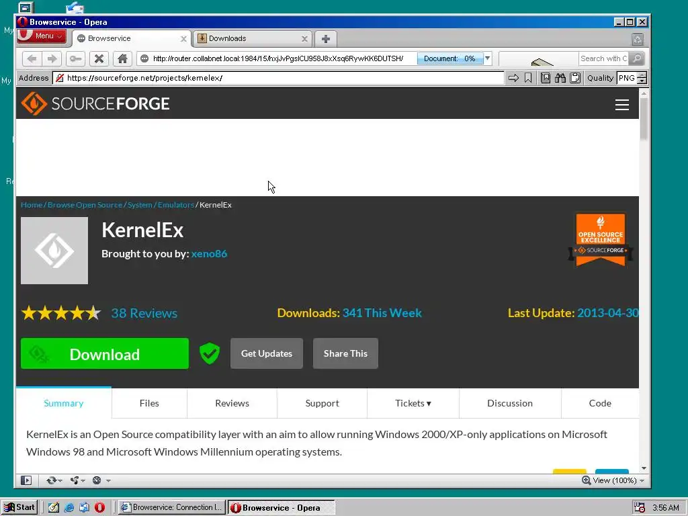This screenshot has width=688, height=516.
Task: Open the SourceForge hamburger menu
Action: point(621,105)
